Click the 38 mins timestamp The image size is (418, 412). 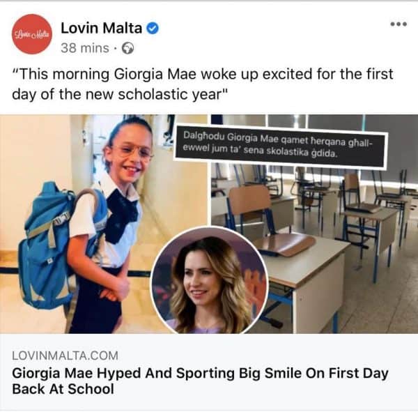85,48
